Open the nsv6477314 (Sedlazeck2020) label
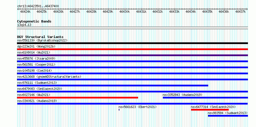 pos(213,107)
